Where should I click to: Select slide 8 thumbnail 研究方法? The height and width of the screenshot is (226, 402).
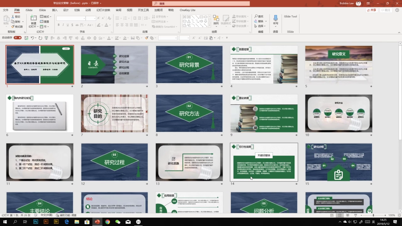(189, 113)
